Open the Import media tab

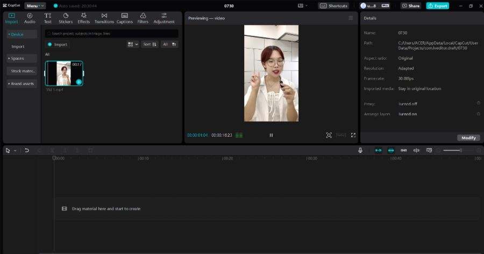pyautogui.click(x=11, y=18)
